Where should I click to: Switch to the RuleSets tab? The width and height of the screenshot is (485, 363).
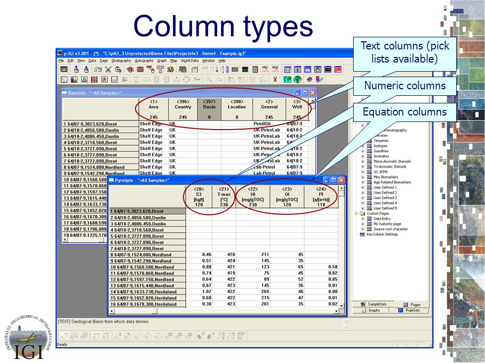409,310
